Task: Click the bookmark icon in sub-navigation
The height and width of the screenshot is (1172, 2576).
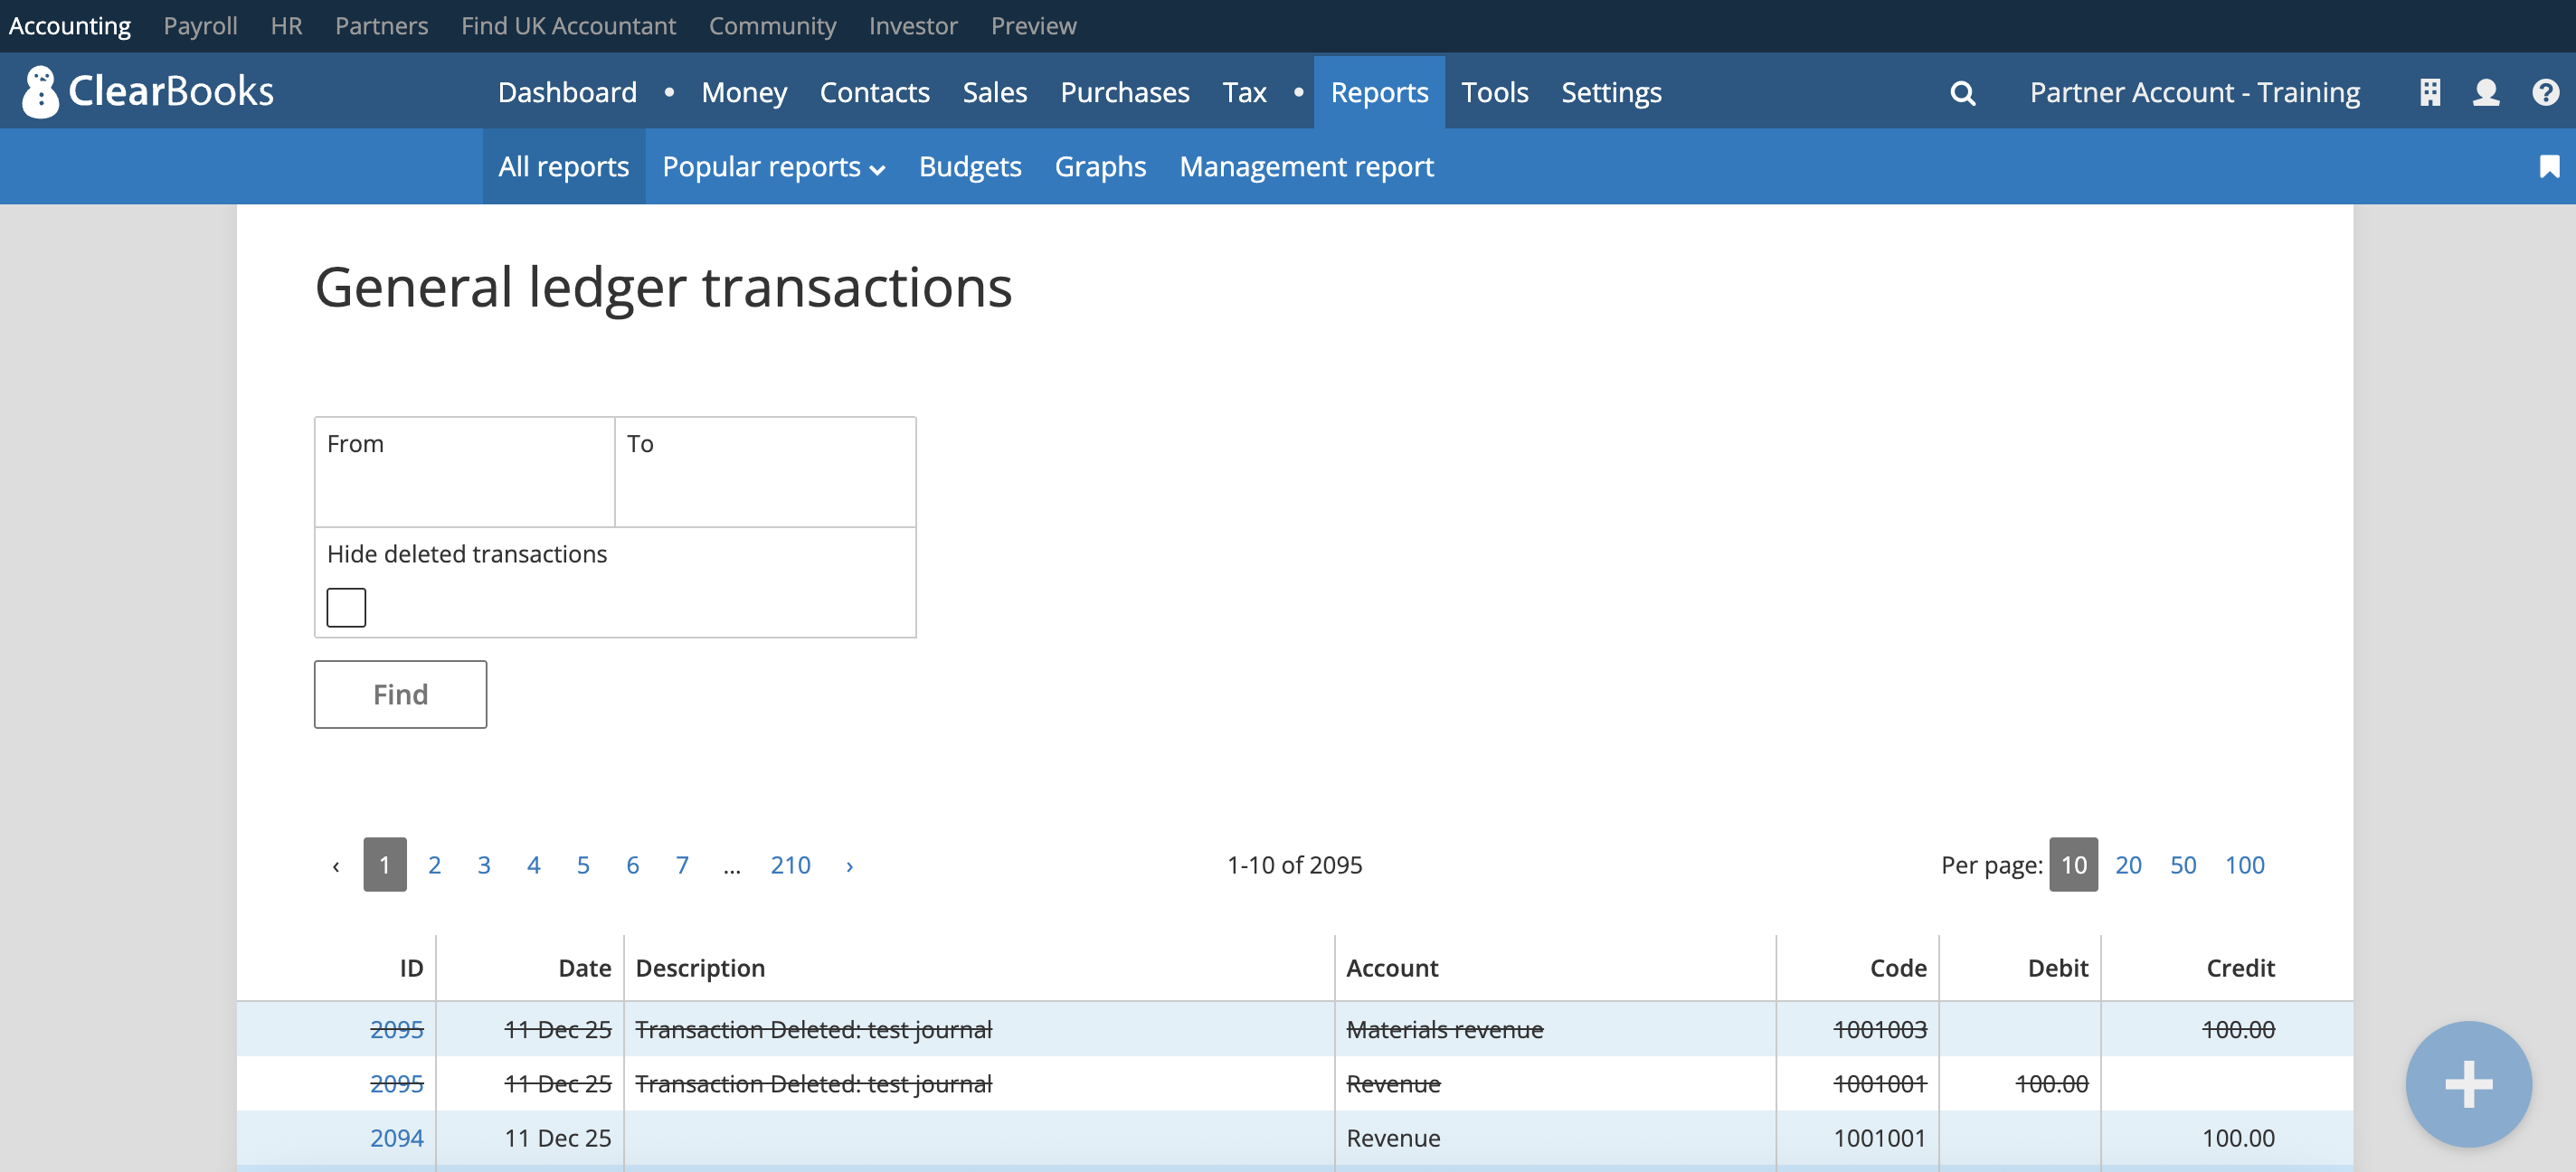Action: tap(2549, 167)
